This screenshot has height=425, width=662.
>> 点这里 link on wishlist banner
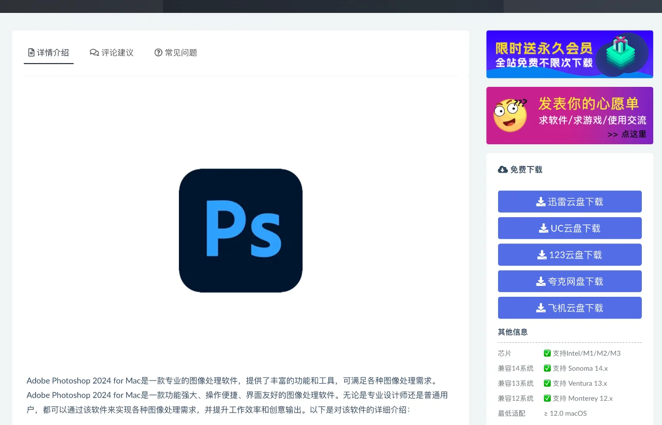(x=627, y=134)
